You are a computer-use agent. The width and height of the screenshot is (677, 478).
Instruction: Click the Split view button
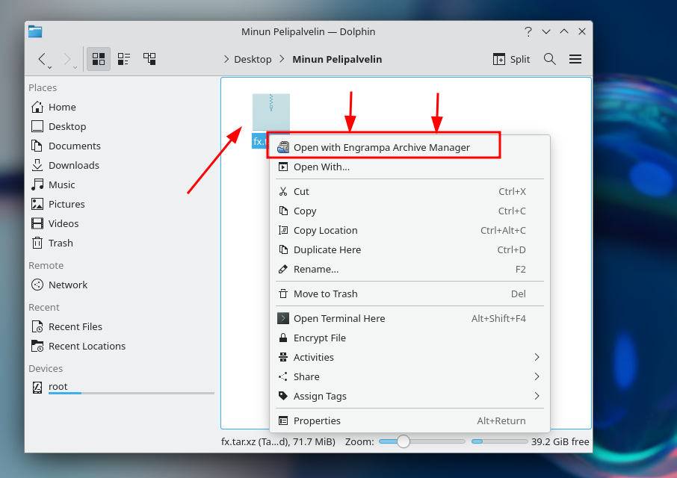point(512,59)
